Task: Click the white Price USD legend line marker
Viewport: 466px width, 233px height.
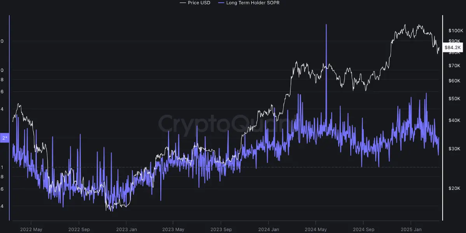Action: 182,3
